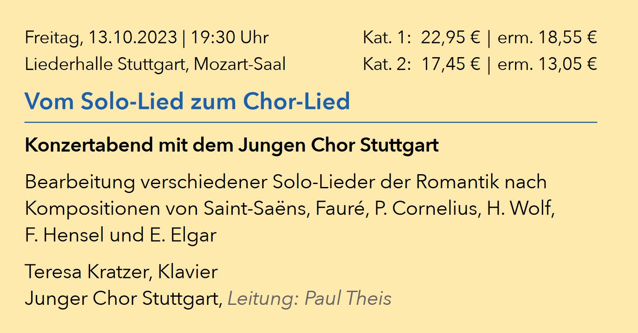Click the composer name H. Wolf

[x=521, y=209]
